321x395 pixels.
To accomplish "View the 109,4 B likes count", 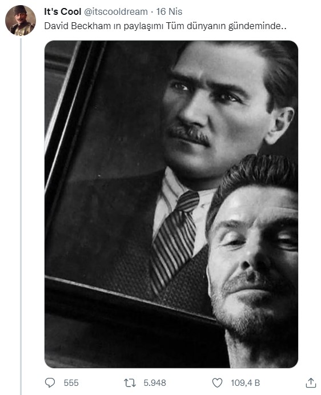I will click(245, 383).
